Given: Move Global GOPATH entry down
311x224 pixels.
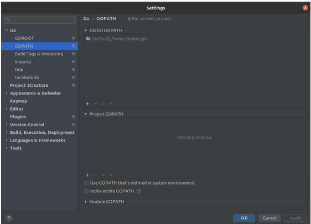Looking at the screenshot, I should tap(111, 103).
